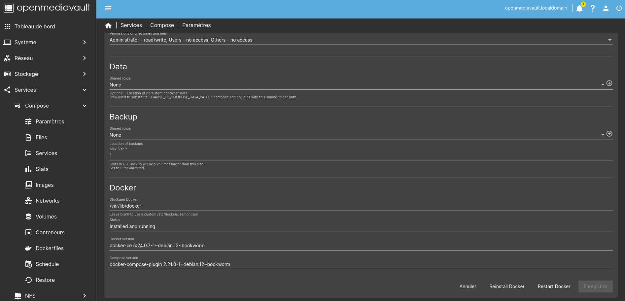
Task: Click the Restart Docker button
Action: [554, 286]
